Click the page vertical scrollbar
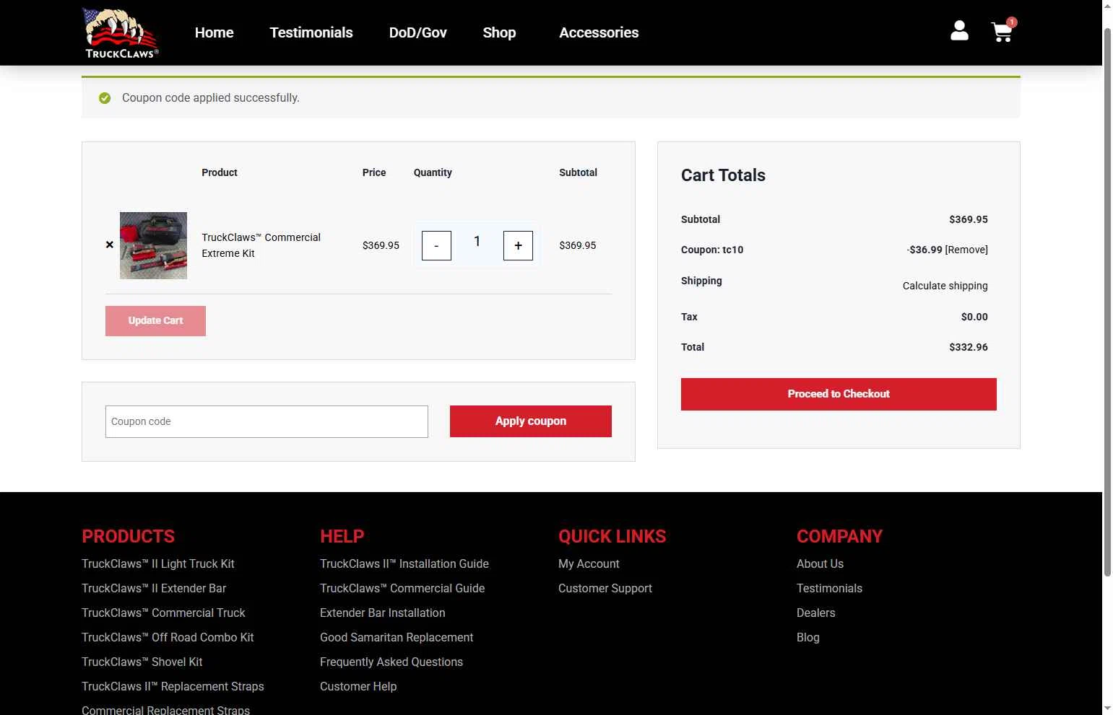The width and height of the screenshot is (1113, 715). [x=1107, y=303]
